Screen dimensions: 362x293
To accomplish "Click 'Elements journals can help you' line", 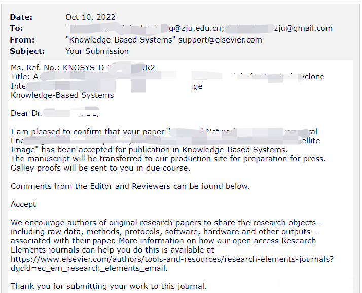I will click(x=112, y=250).
